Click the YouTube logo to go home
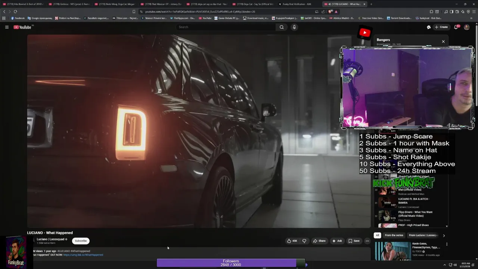 [x=22, y=27]
